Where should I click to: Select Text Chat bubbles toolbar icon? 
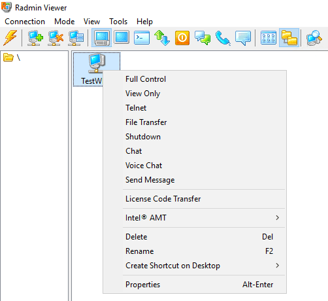(203, 37)
